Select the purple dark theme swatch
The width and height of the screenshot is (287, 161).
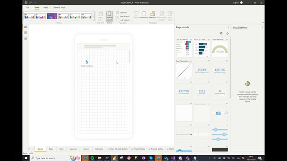(52, 17)
